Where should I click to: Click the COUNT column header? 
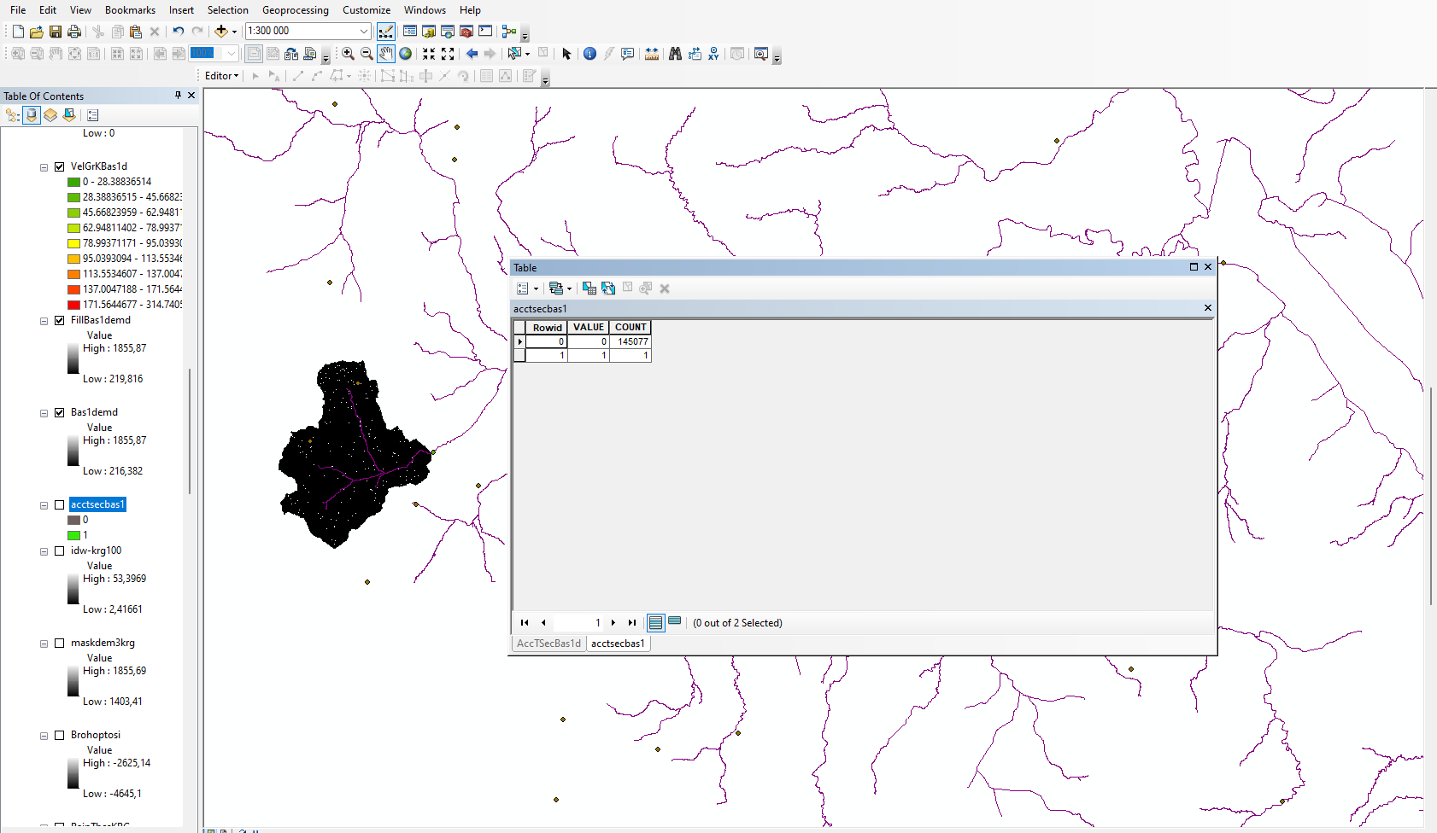tap(631, 327)
